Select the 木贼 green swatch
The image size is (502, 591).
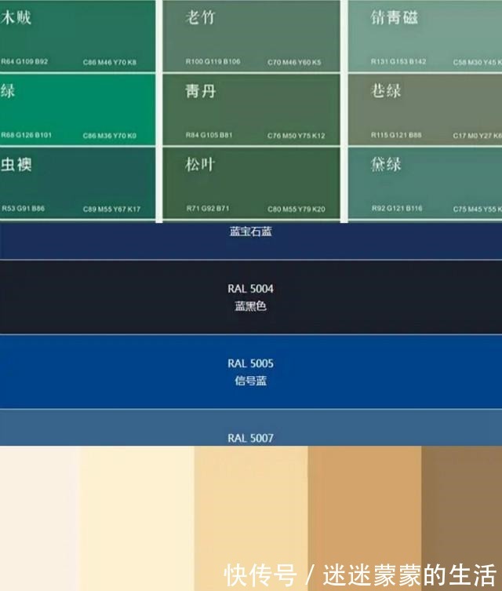point(77,35)
